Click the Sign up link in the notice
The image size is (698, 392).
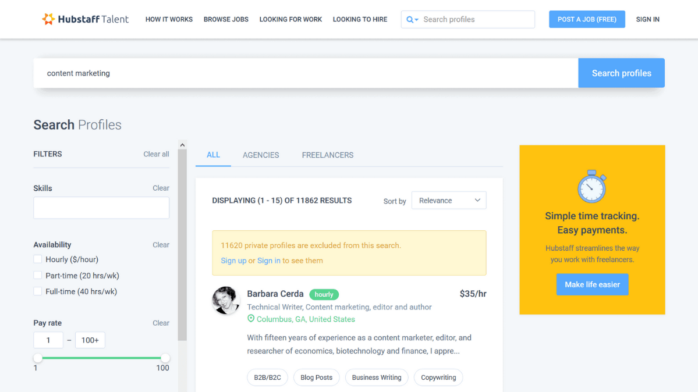(233, 261)
